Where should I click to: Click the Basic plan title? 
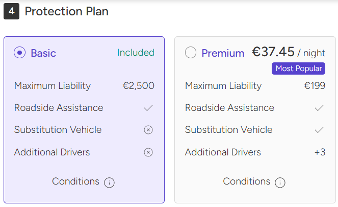43,53
